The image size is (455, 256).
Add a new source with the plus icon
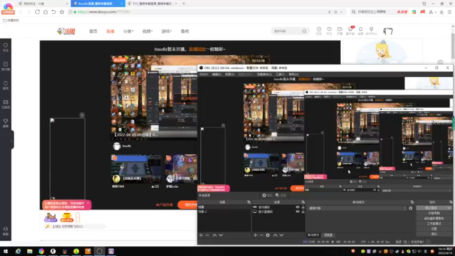[x=255, y=235]
